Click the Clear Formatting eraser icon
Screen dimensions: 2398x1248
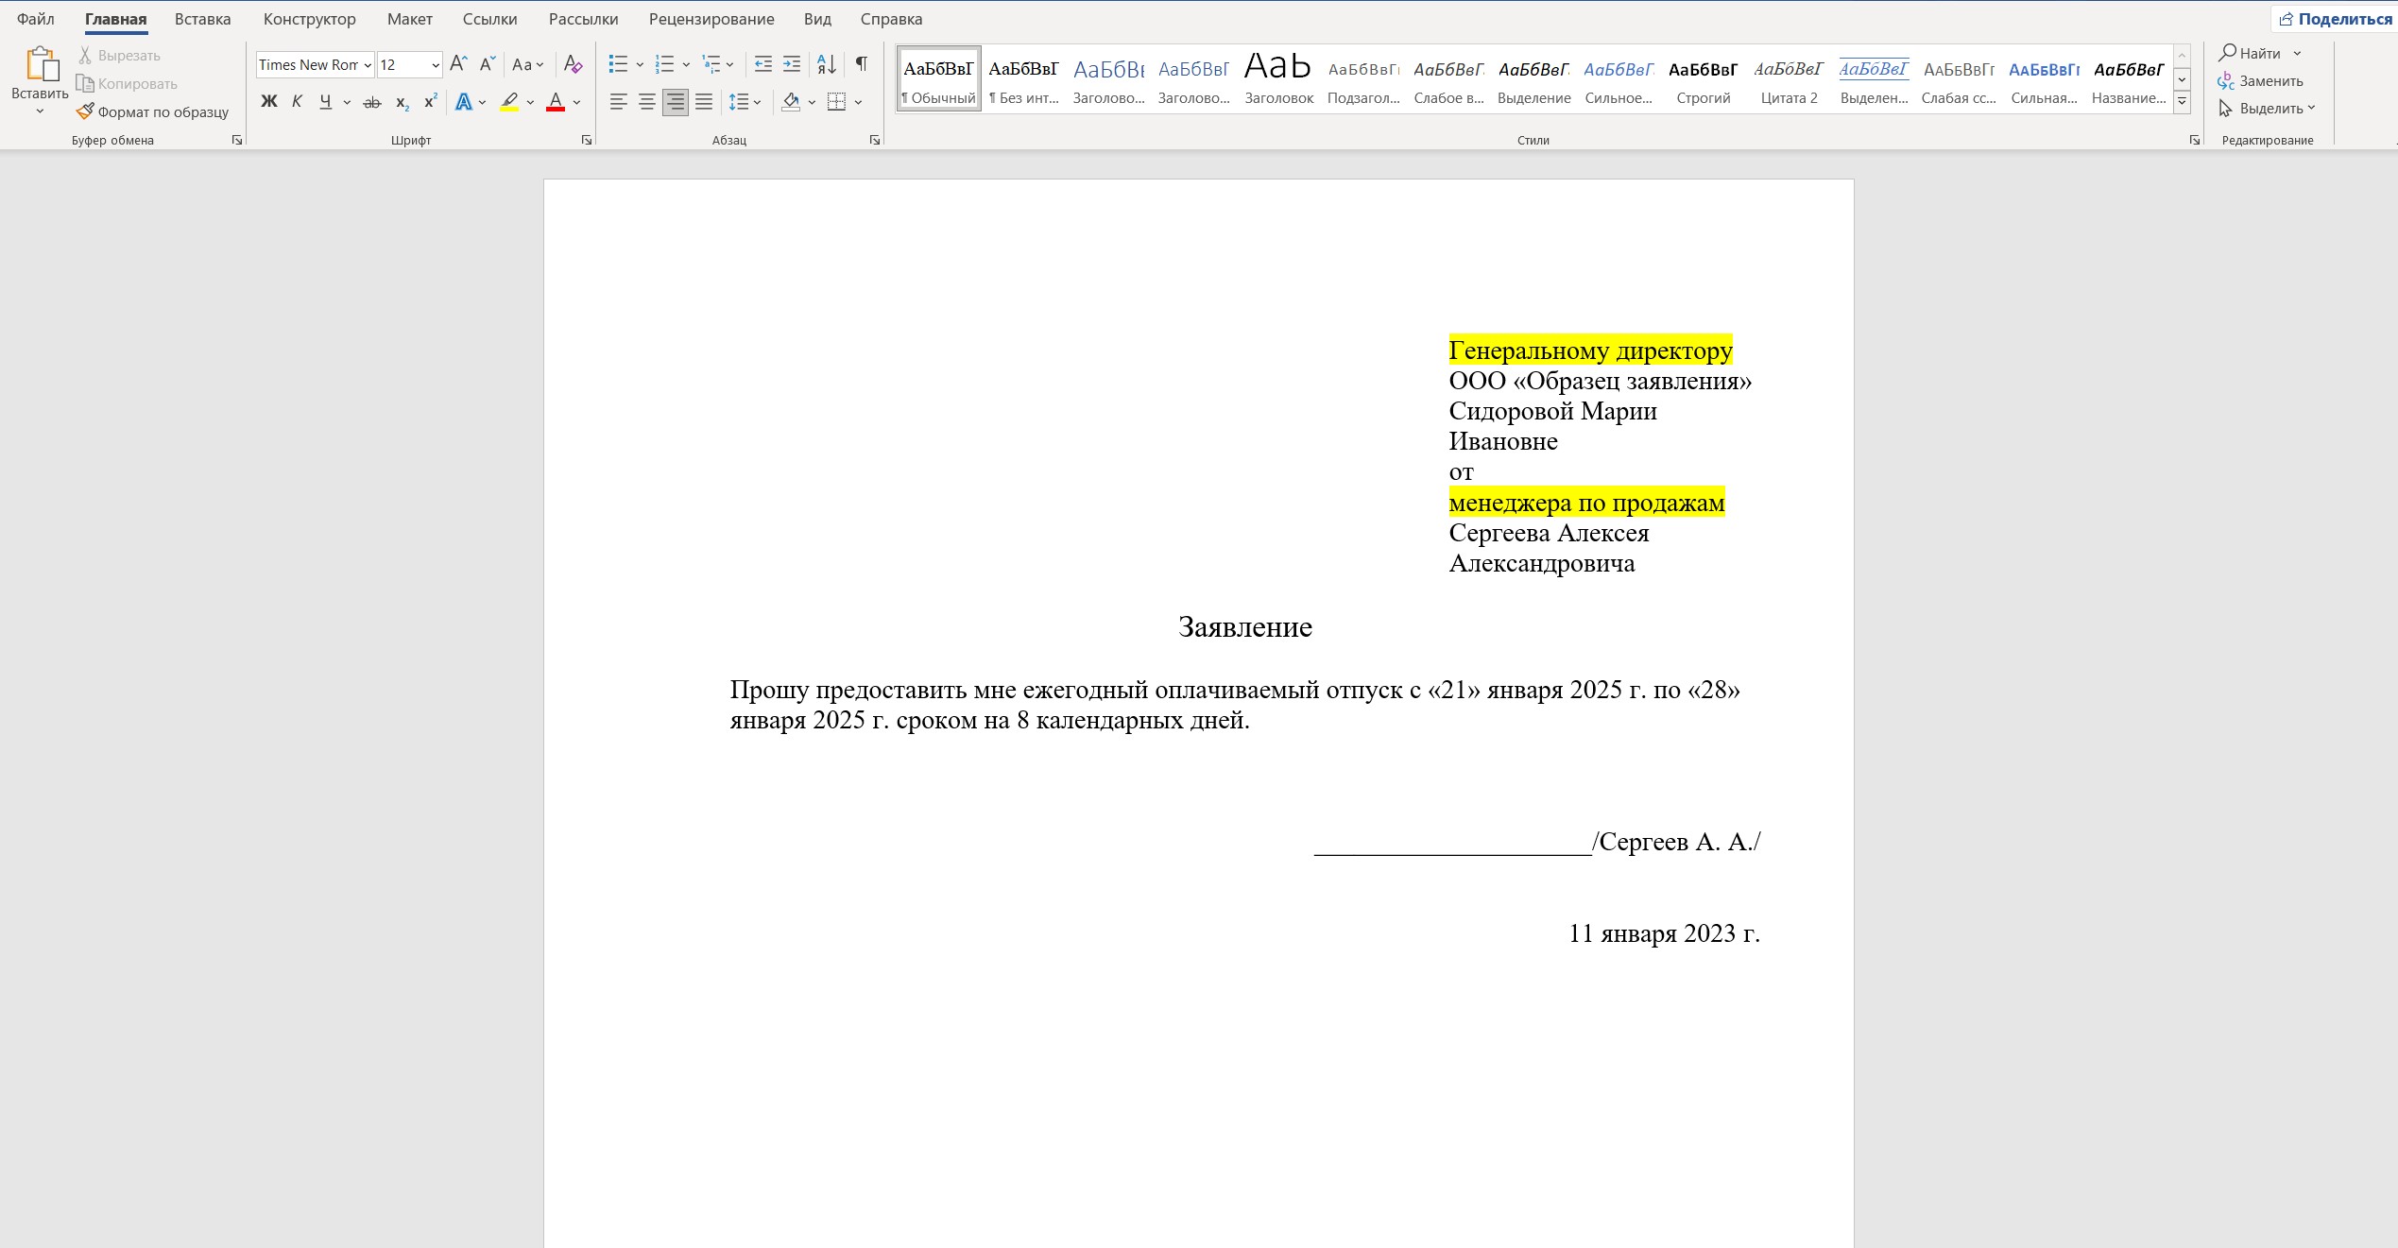pyautogui.click(x=573, y=64)
